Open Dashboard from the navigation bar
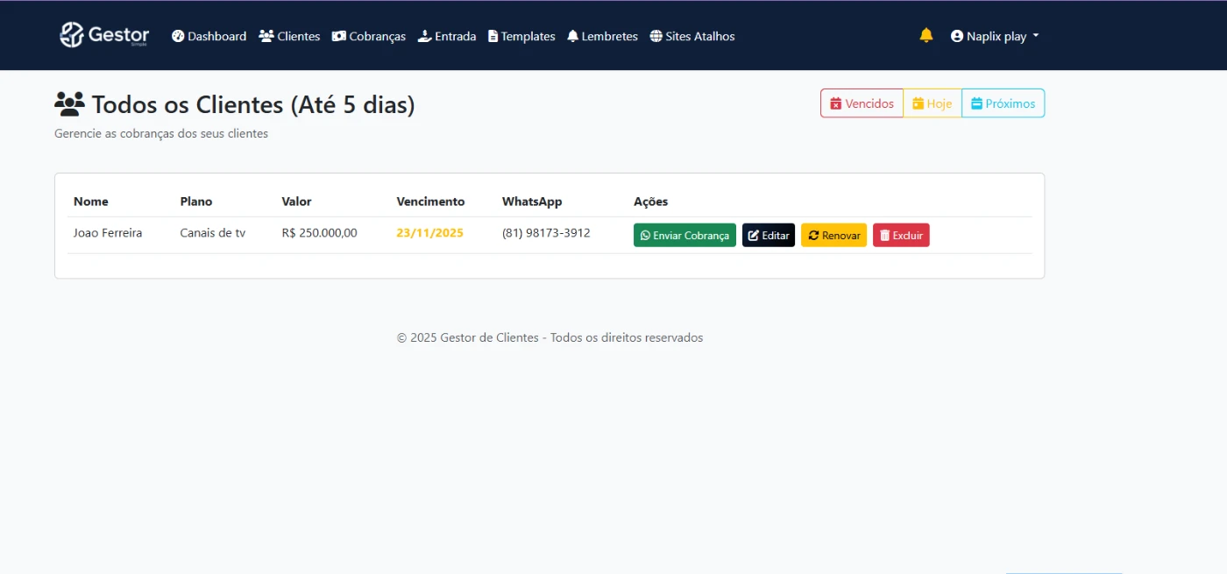 point(209,37)
